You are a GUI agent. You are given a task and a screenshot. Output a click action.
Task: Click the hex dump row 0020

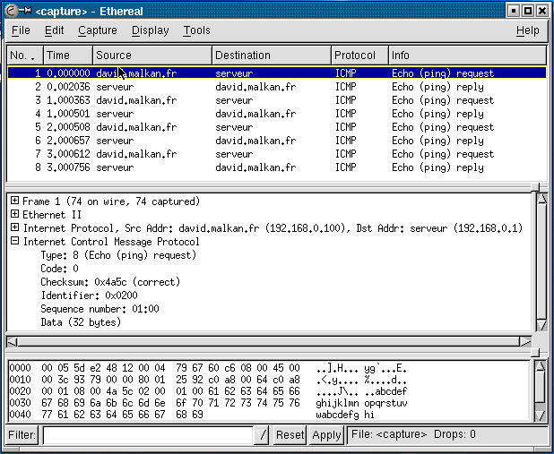(x=209, y=391)
